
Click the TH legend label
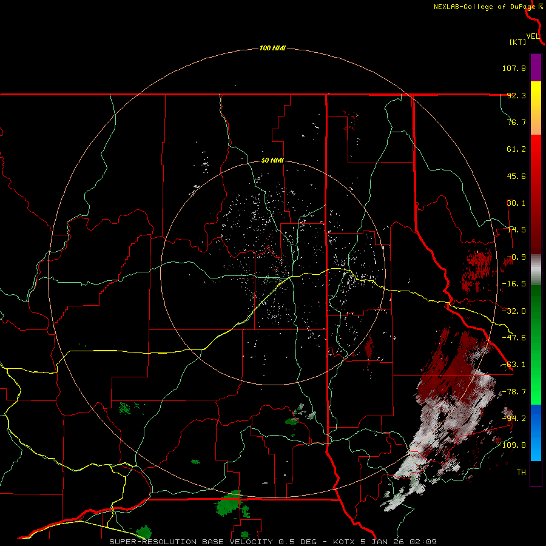pos(521,473)
